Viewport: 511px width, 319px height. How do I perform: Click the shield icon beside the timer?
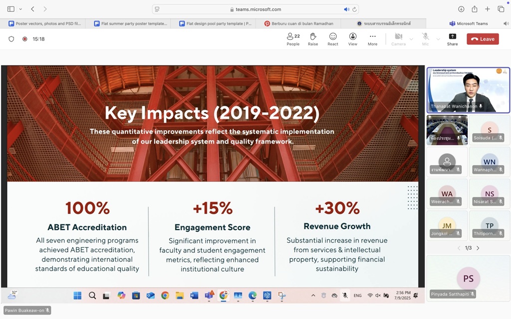11,39
